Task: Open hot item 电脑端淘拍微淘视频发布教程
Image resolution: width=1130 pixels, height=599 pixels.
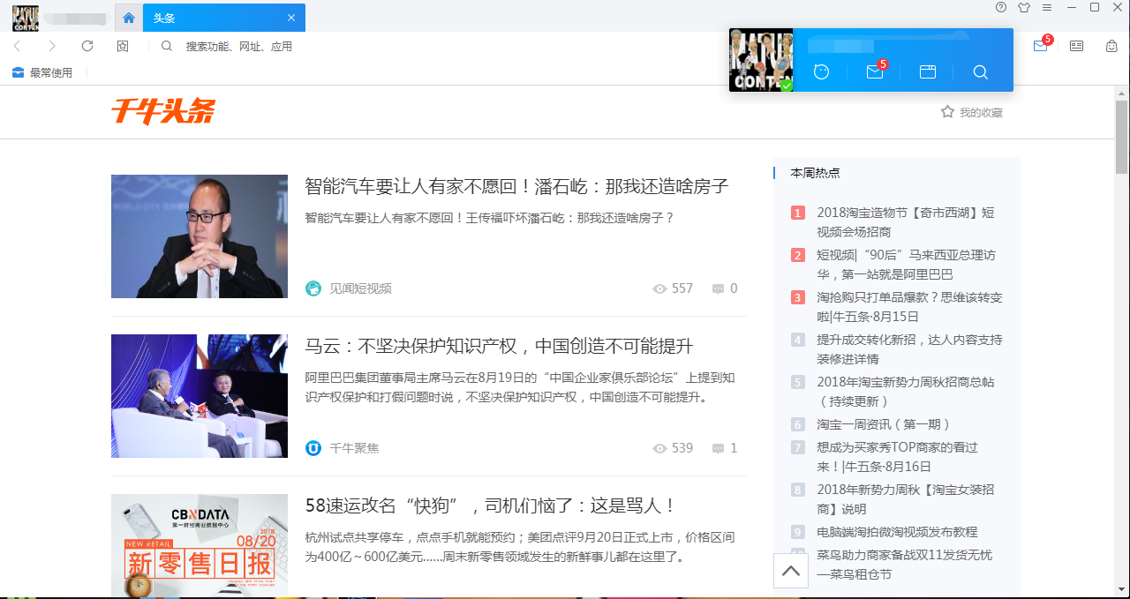Action: 897,532
